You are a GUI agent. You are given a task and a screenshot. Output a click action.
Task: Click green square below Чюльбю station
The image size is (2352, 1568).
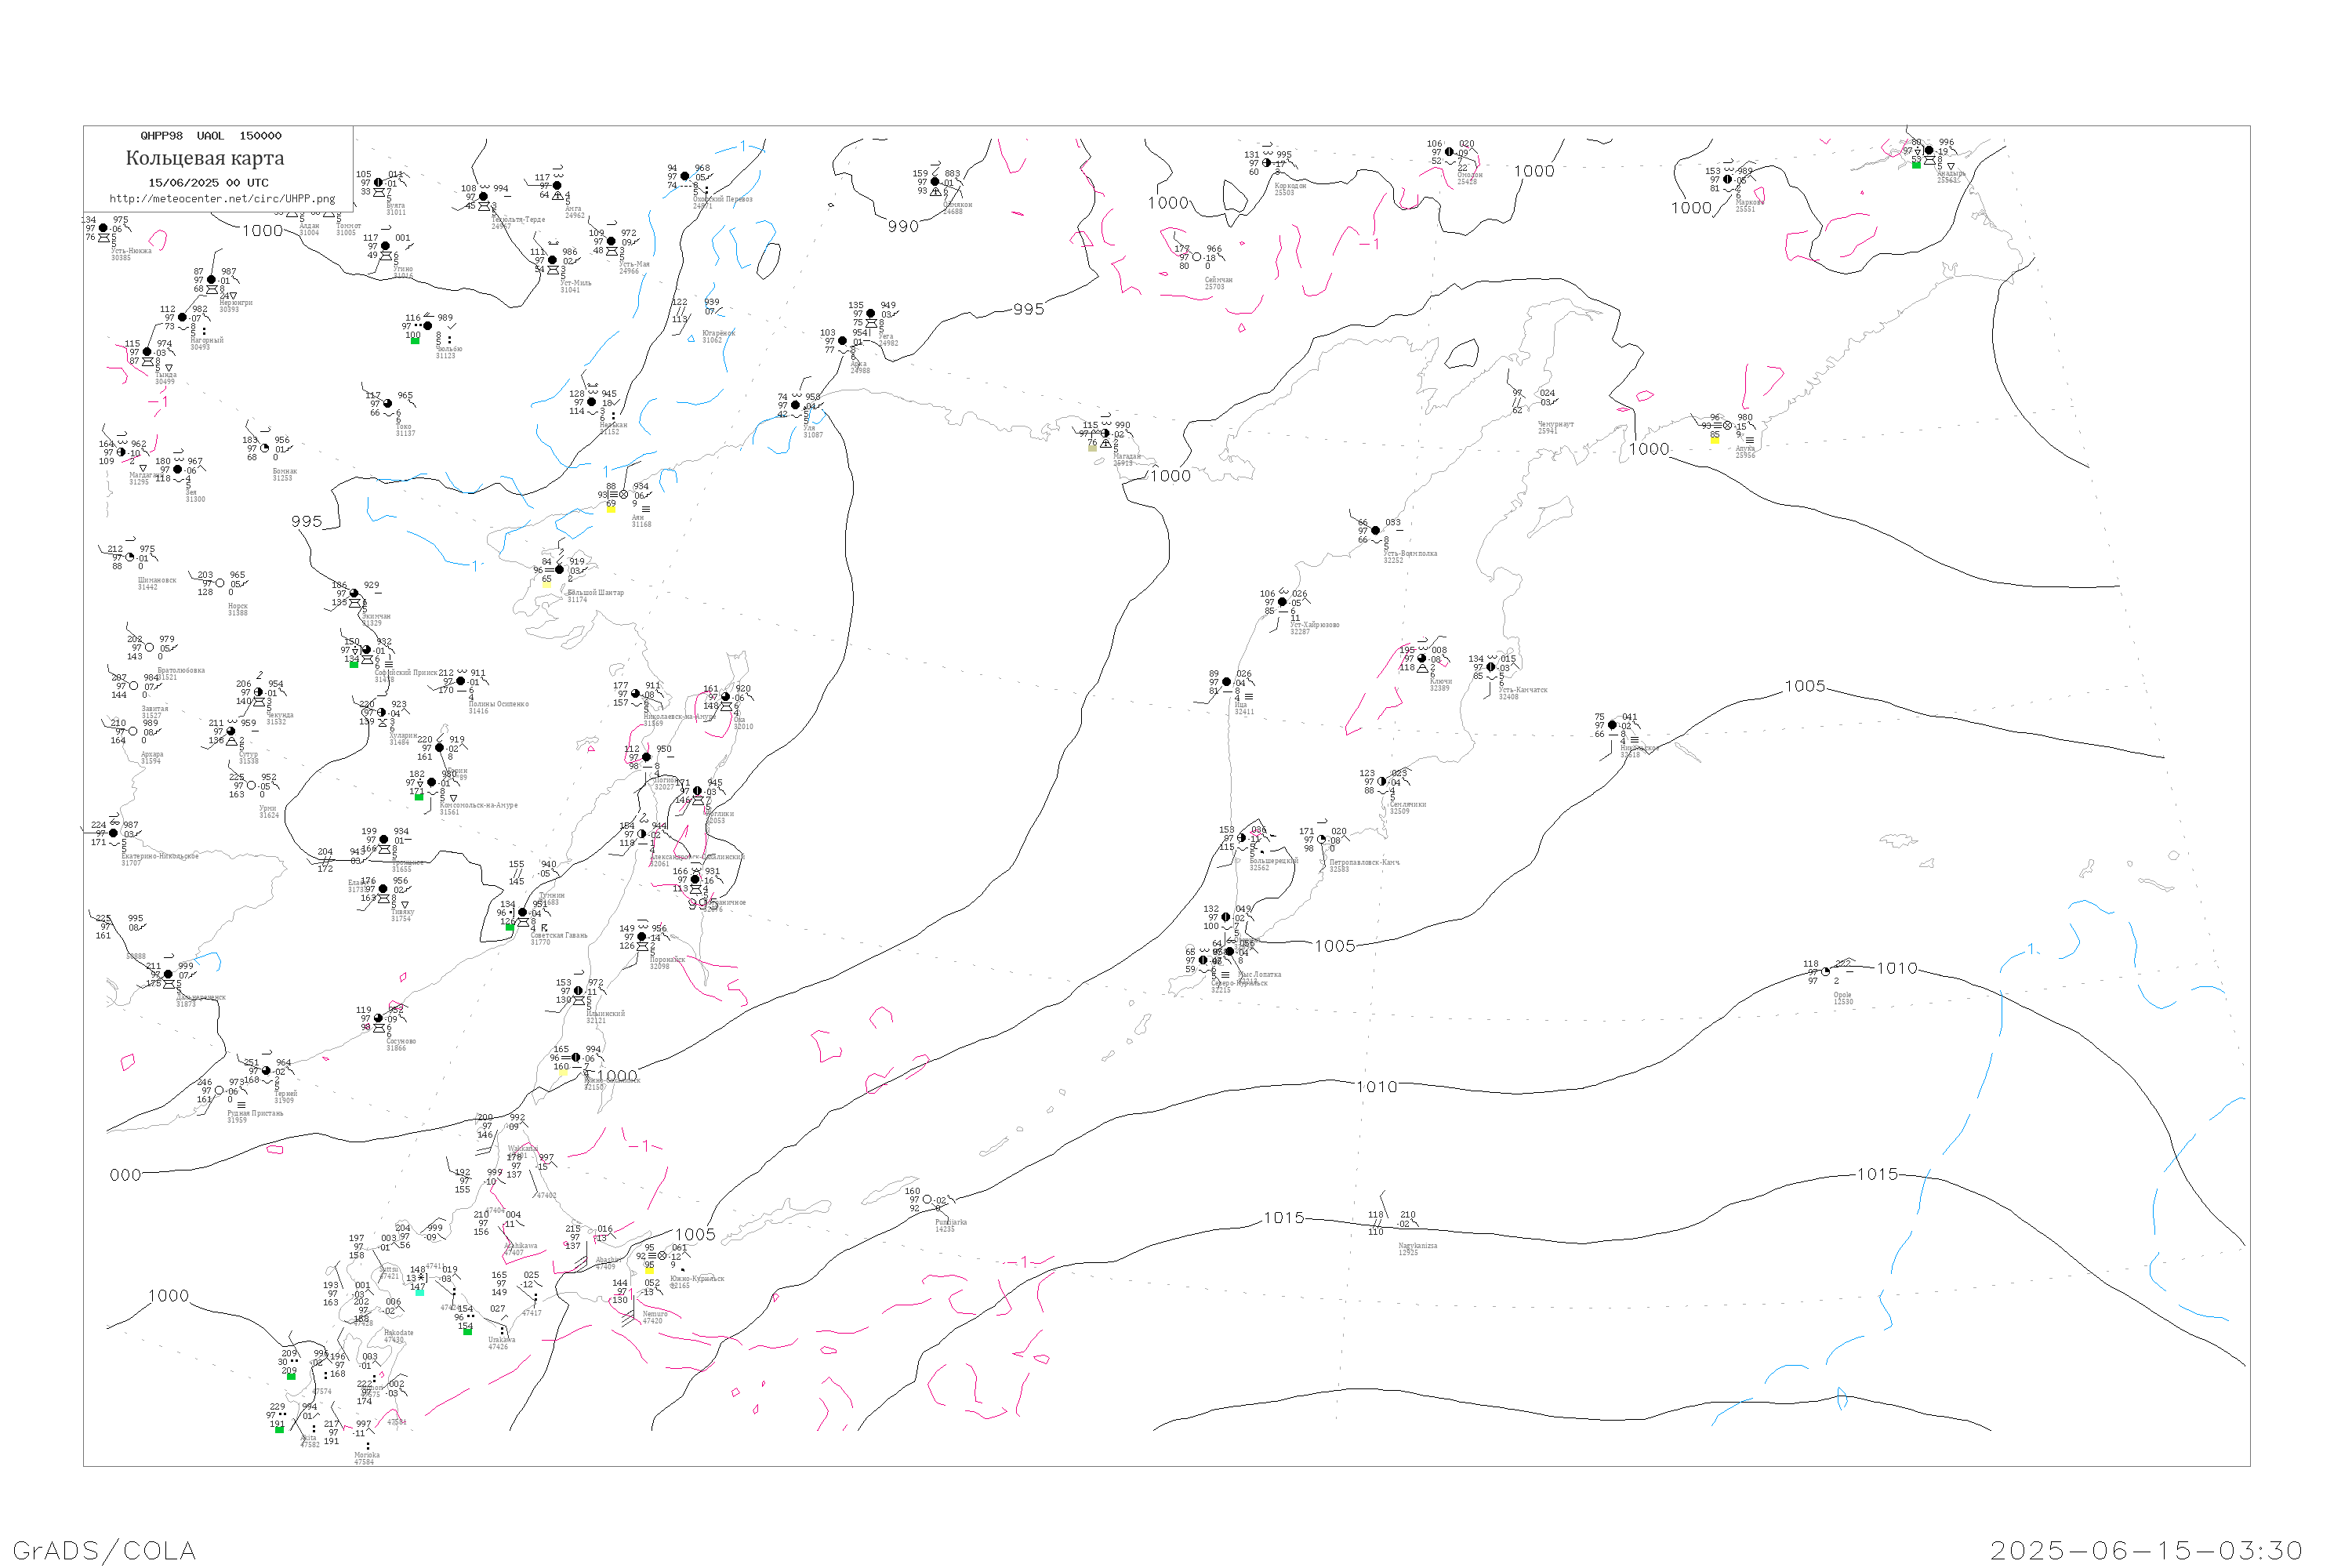pos(415,341)
